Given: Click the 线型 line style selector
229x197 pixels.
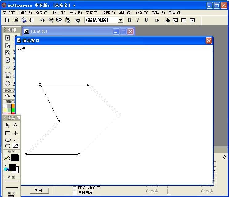Looking at the screenshot, I should coord(11,184).
